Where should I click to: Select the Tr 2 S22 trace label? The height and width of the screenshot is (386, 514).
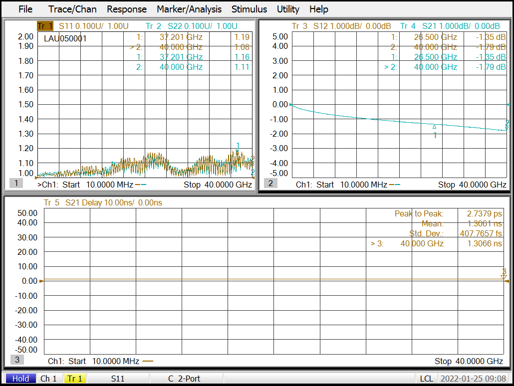click(x=192, y=26)
